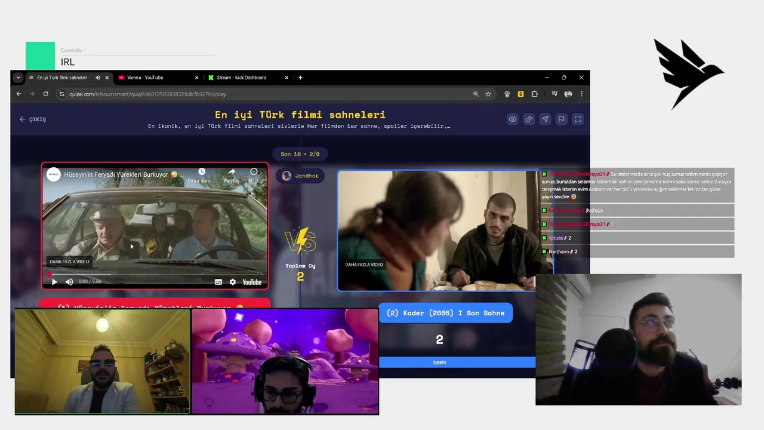The image size is (764, 430).
Task: Open a new browser tab with plus
Action: (300, 78)
